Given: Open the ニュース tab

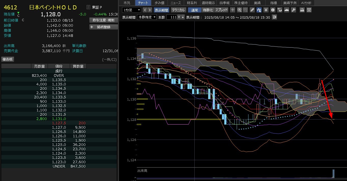Looking at the screenshot, I should pyautogui.click(x=176, y=3).
